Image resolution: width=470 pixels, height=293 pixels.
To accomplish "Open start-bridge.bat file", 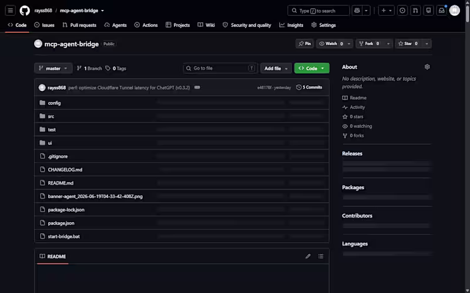I will [64, 236].
